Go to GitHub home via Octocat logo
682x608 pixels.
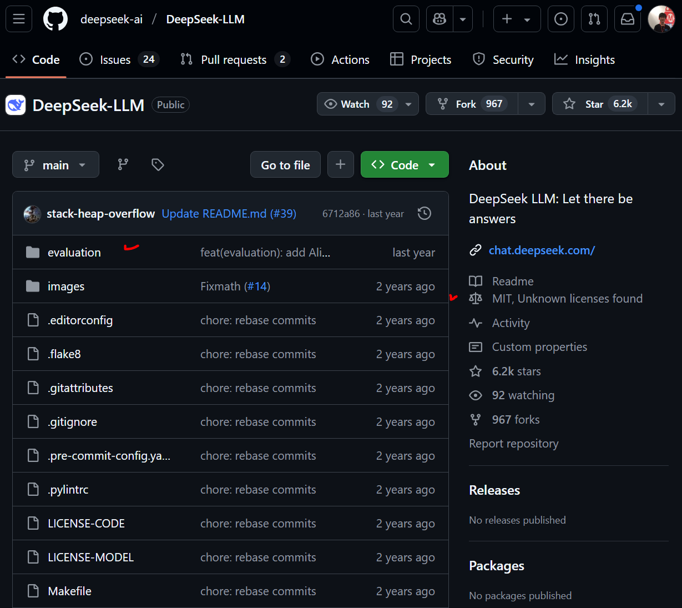[55, 19]
